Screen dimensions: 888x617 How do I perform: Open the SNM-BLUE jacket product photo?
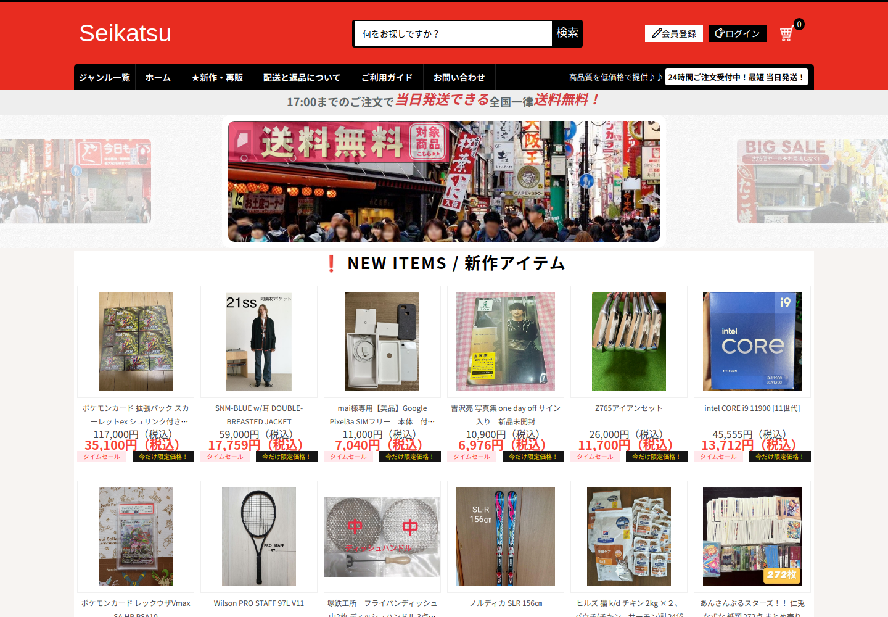[x=259, y=342]
